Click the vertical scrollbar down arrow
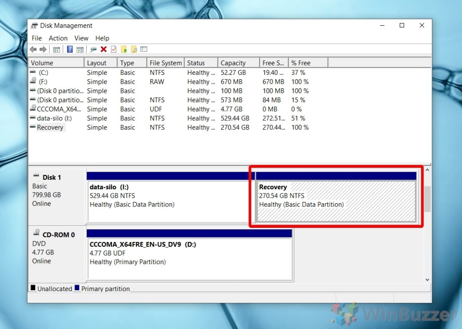462x329 pixels. 427,279
